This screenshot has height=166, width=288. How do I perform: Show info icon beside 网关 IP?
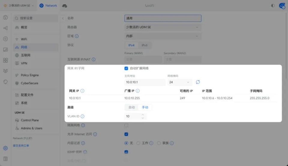82,91
